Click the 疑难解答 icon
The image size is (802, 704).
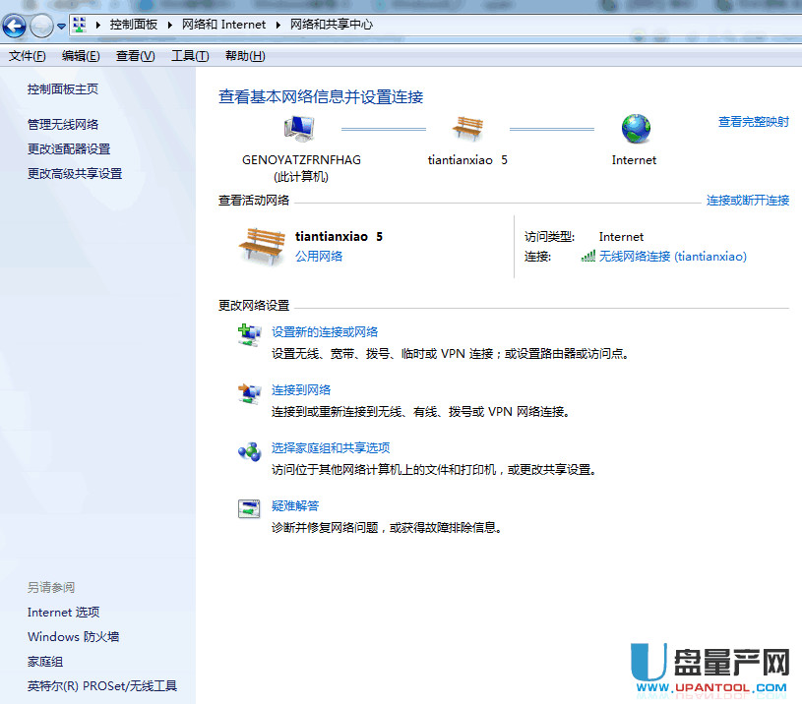(249, 507)
